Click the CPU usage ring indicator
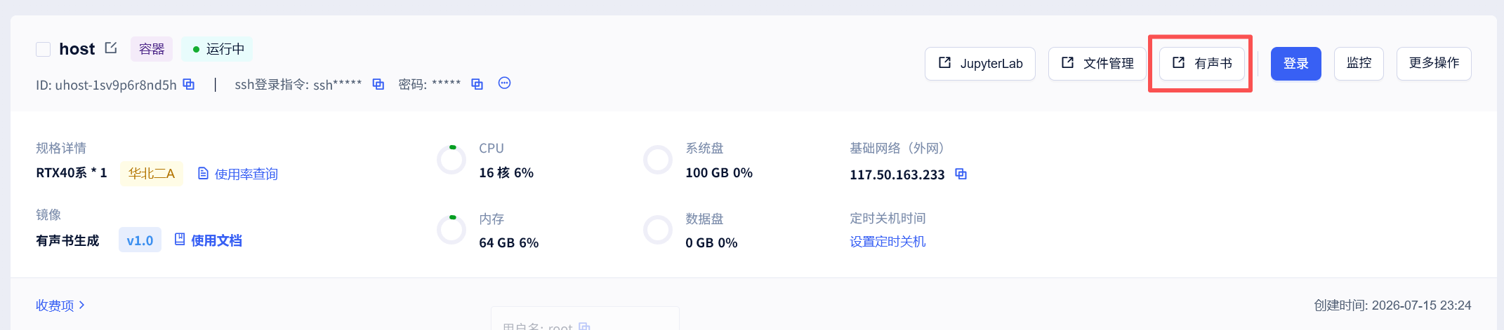 click(451, 160)
